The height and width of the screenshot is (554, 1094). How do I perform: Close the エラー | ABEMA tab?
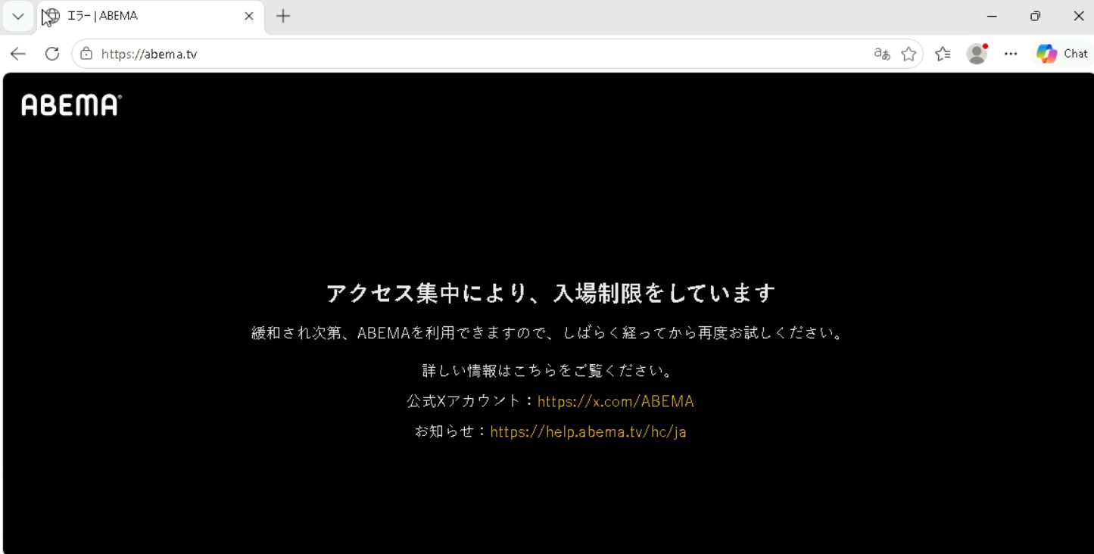click(x=249, y=16)
